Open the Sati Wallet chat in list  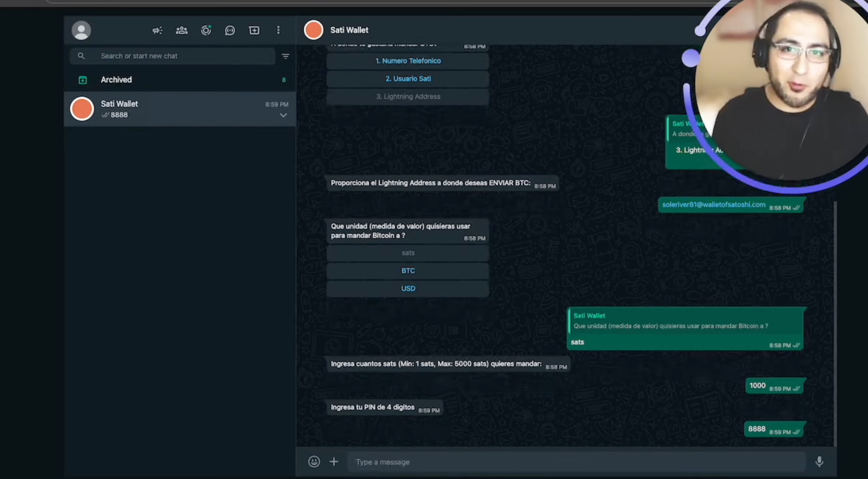tap(180, 109)
